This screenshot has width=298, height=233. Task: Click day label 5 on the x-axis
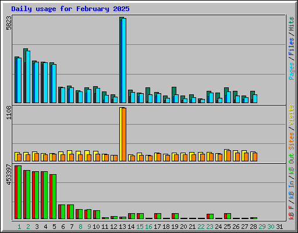point(54,227)
